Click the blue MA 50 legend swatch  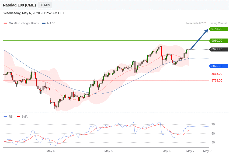(x=44, y=23)
